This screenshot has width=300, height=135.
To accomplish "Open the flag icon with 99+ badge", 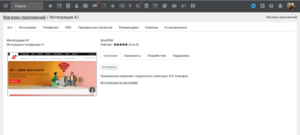I will (95, 6).
